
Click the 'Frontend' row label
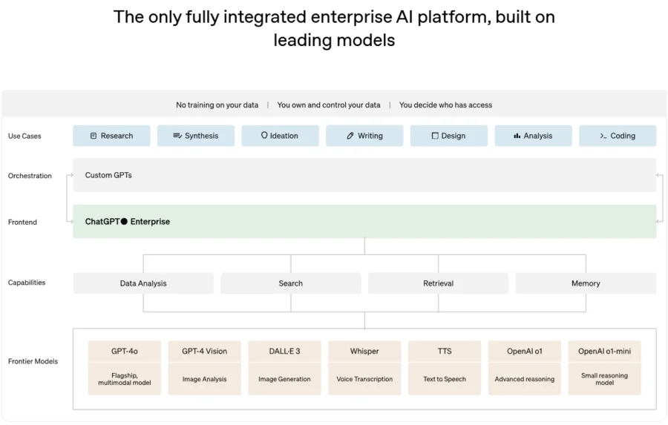[22, 223]
